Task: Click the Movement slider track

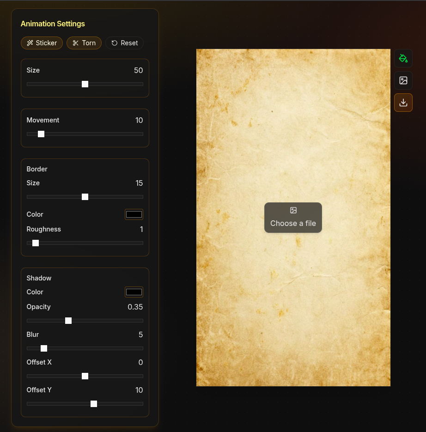Action: (85, 134)
